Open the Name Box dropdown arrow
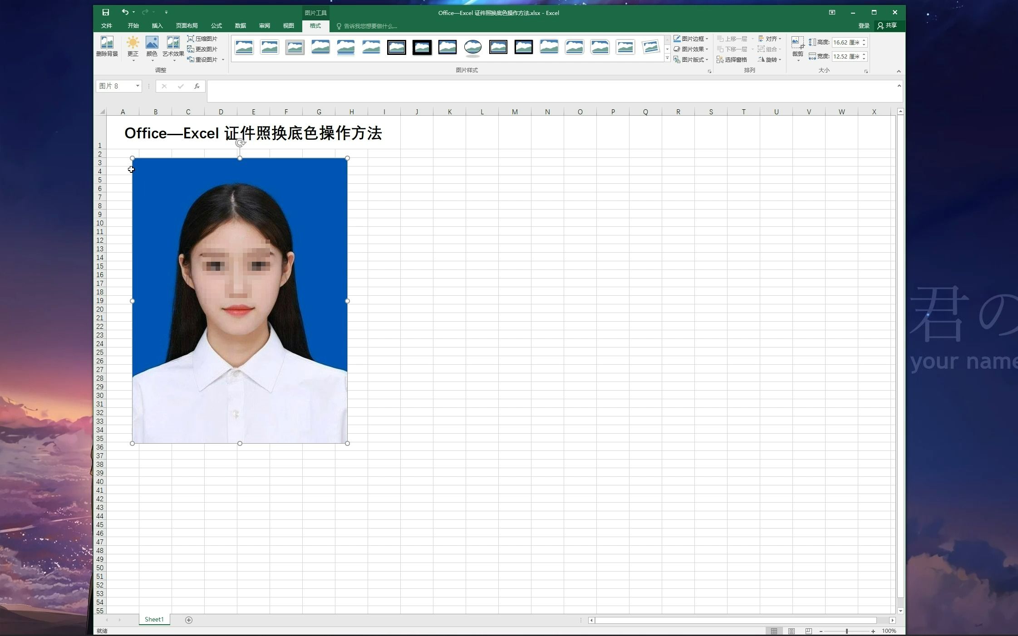 pos(138,86)
